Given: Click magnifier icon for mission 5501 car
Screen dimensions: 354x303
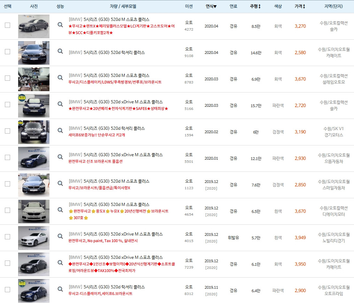Looking at the screenshot, I should click(60, 157).
